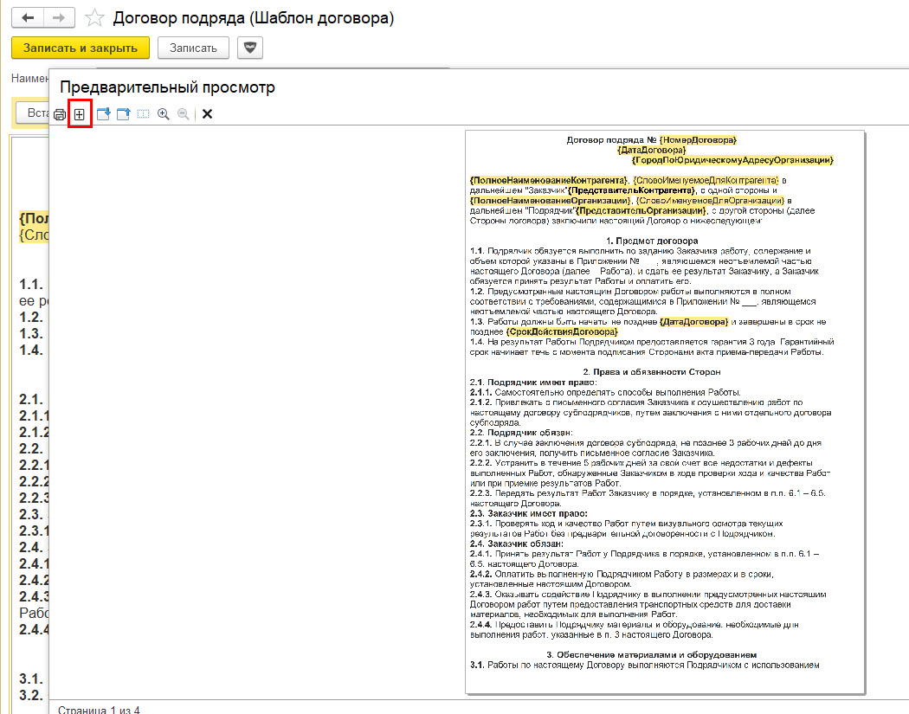Image resolution: width=909 pixels, height=714 pixels.
Task: Click the Записать button
Action: point(193,48)
